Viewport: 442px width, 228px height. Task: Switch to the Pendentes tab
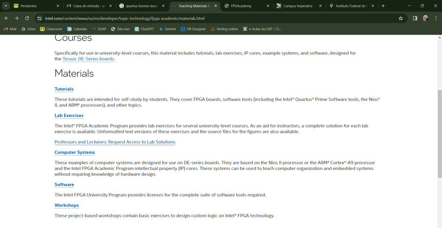[37, 6]
